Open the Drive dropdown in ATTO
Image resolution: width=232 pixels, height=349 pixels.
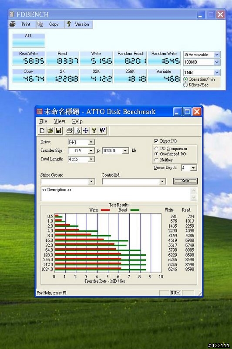click(91, 142)
